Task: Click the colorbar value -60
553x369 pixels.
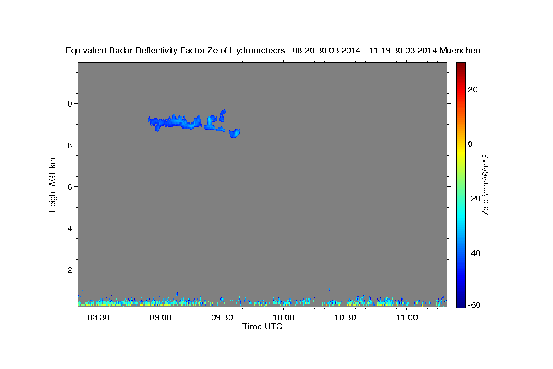Action: (475, 304)
